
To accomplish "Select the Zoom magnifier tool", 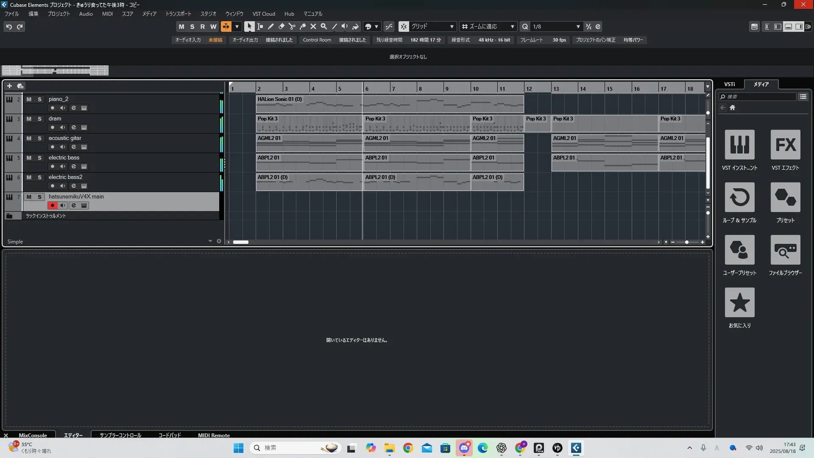I will point(323,26).
